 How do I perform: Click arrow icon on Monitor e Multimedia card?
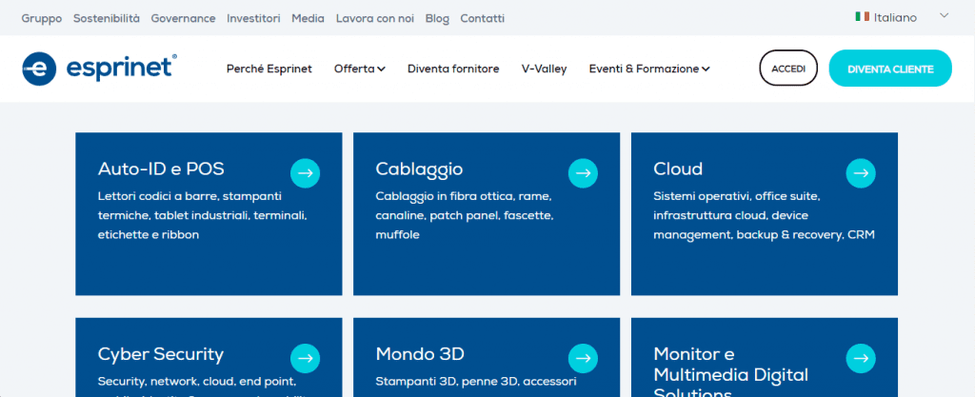coord(861,359)
